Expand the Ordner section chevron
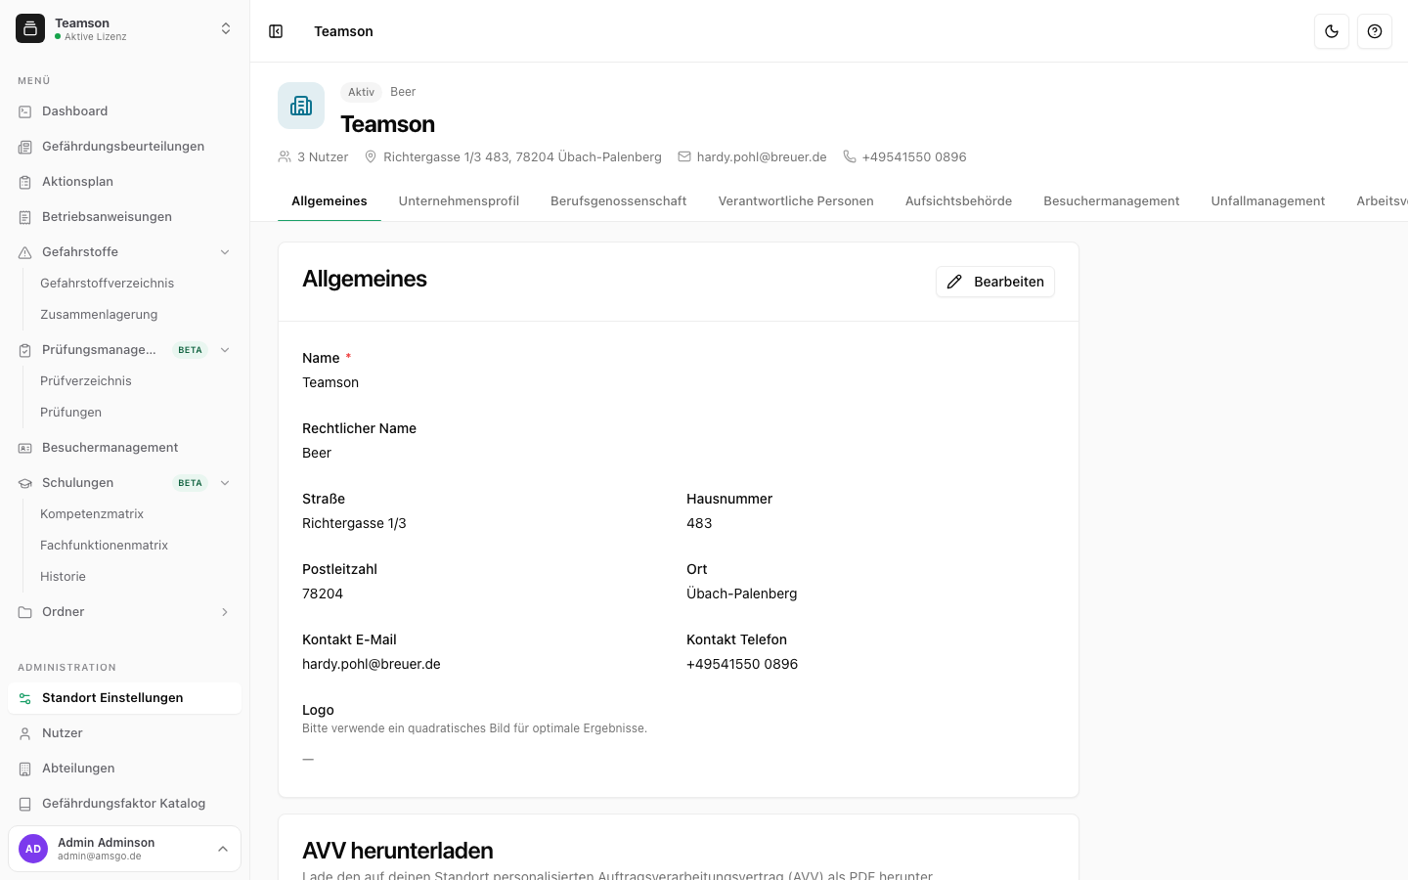This screenshot has width=1408, height=880. click(225, 612)
